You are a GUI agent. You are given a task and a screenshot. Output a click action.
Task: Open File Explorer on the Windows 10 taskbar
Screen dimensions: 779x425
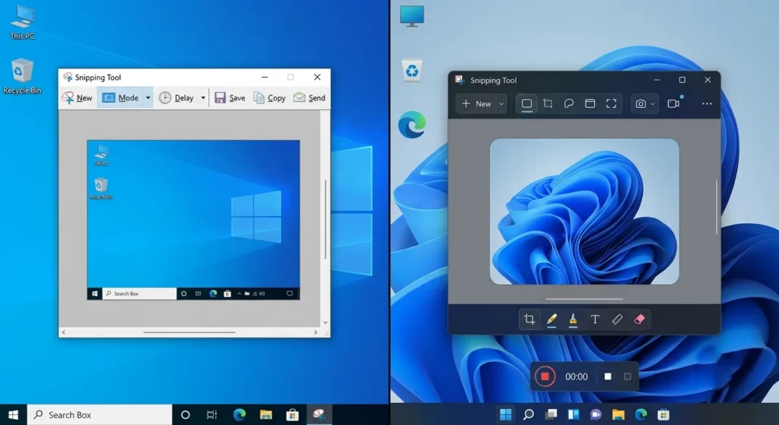click(265, 414)
